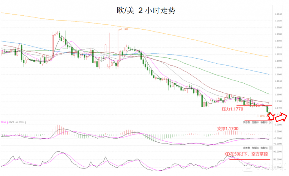Screen dimensions: 289x176
Task: Click the 压力1.1770 resistance annotation
Action: pyautogui.click(x=232, y=109)
